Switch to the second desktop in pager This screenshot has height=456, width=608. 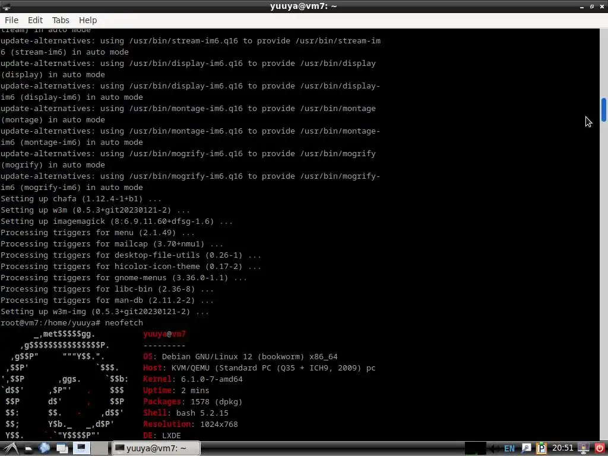[x=100, y=448]
